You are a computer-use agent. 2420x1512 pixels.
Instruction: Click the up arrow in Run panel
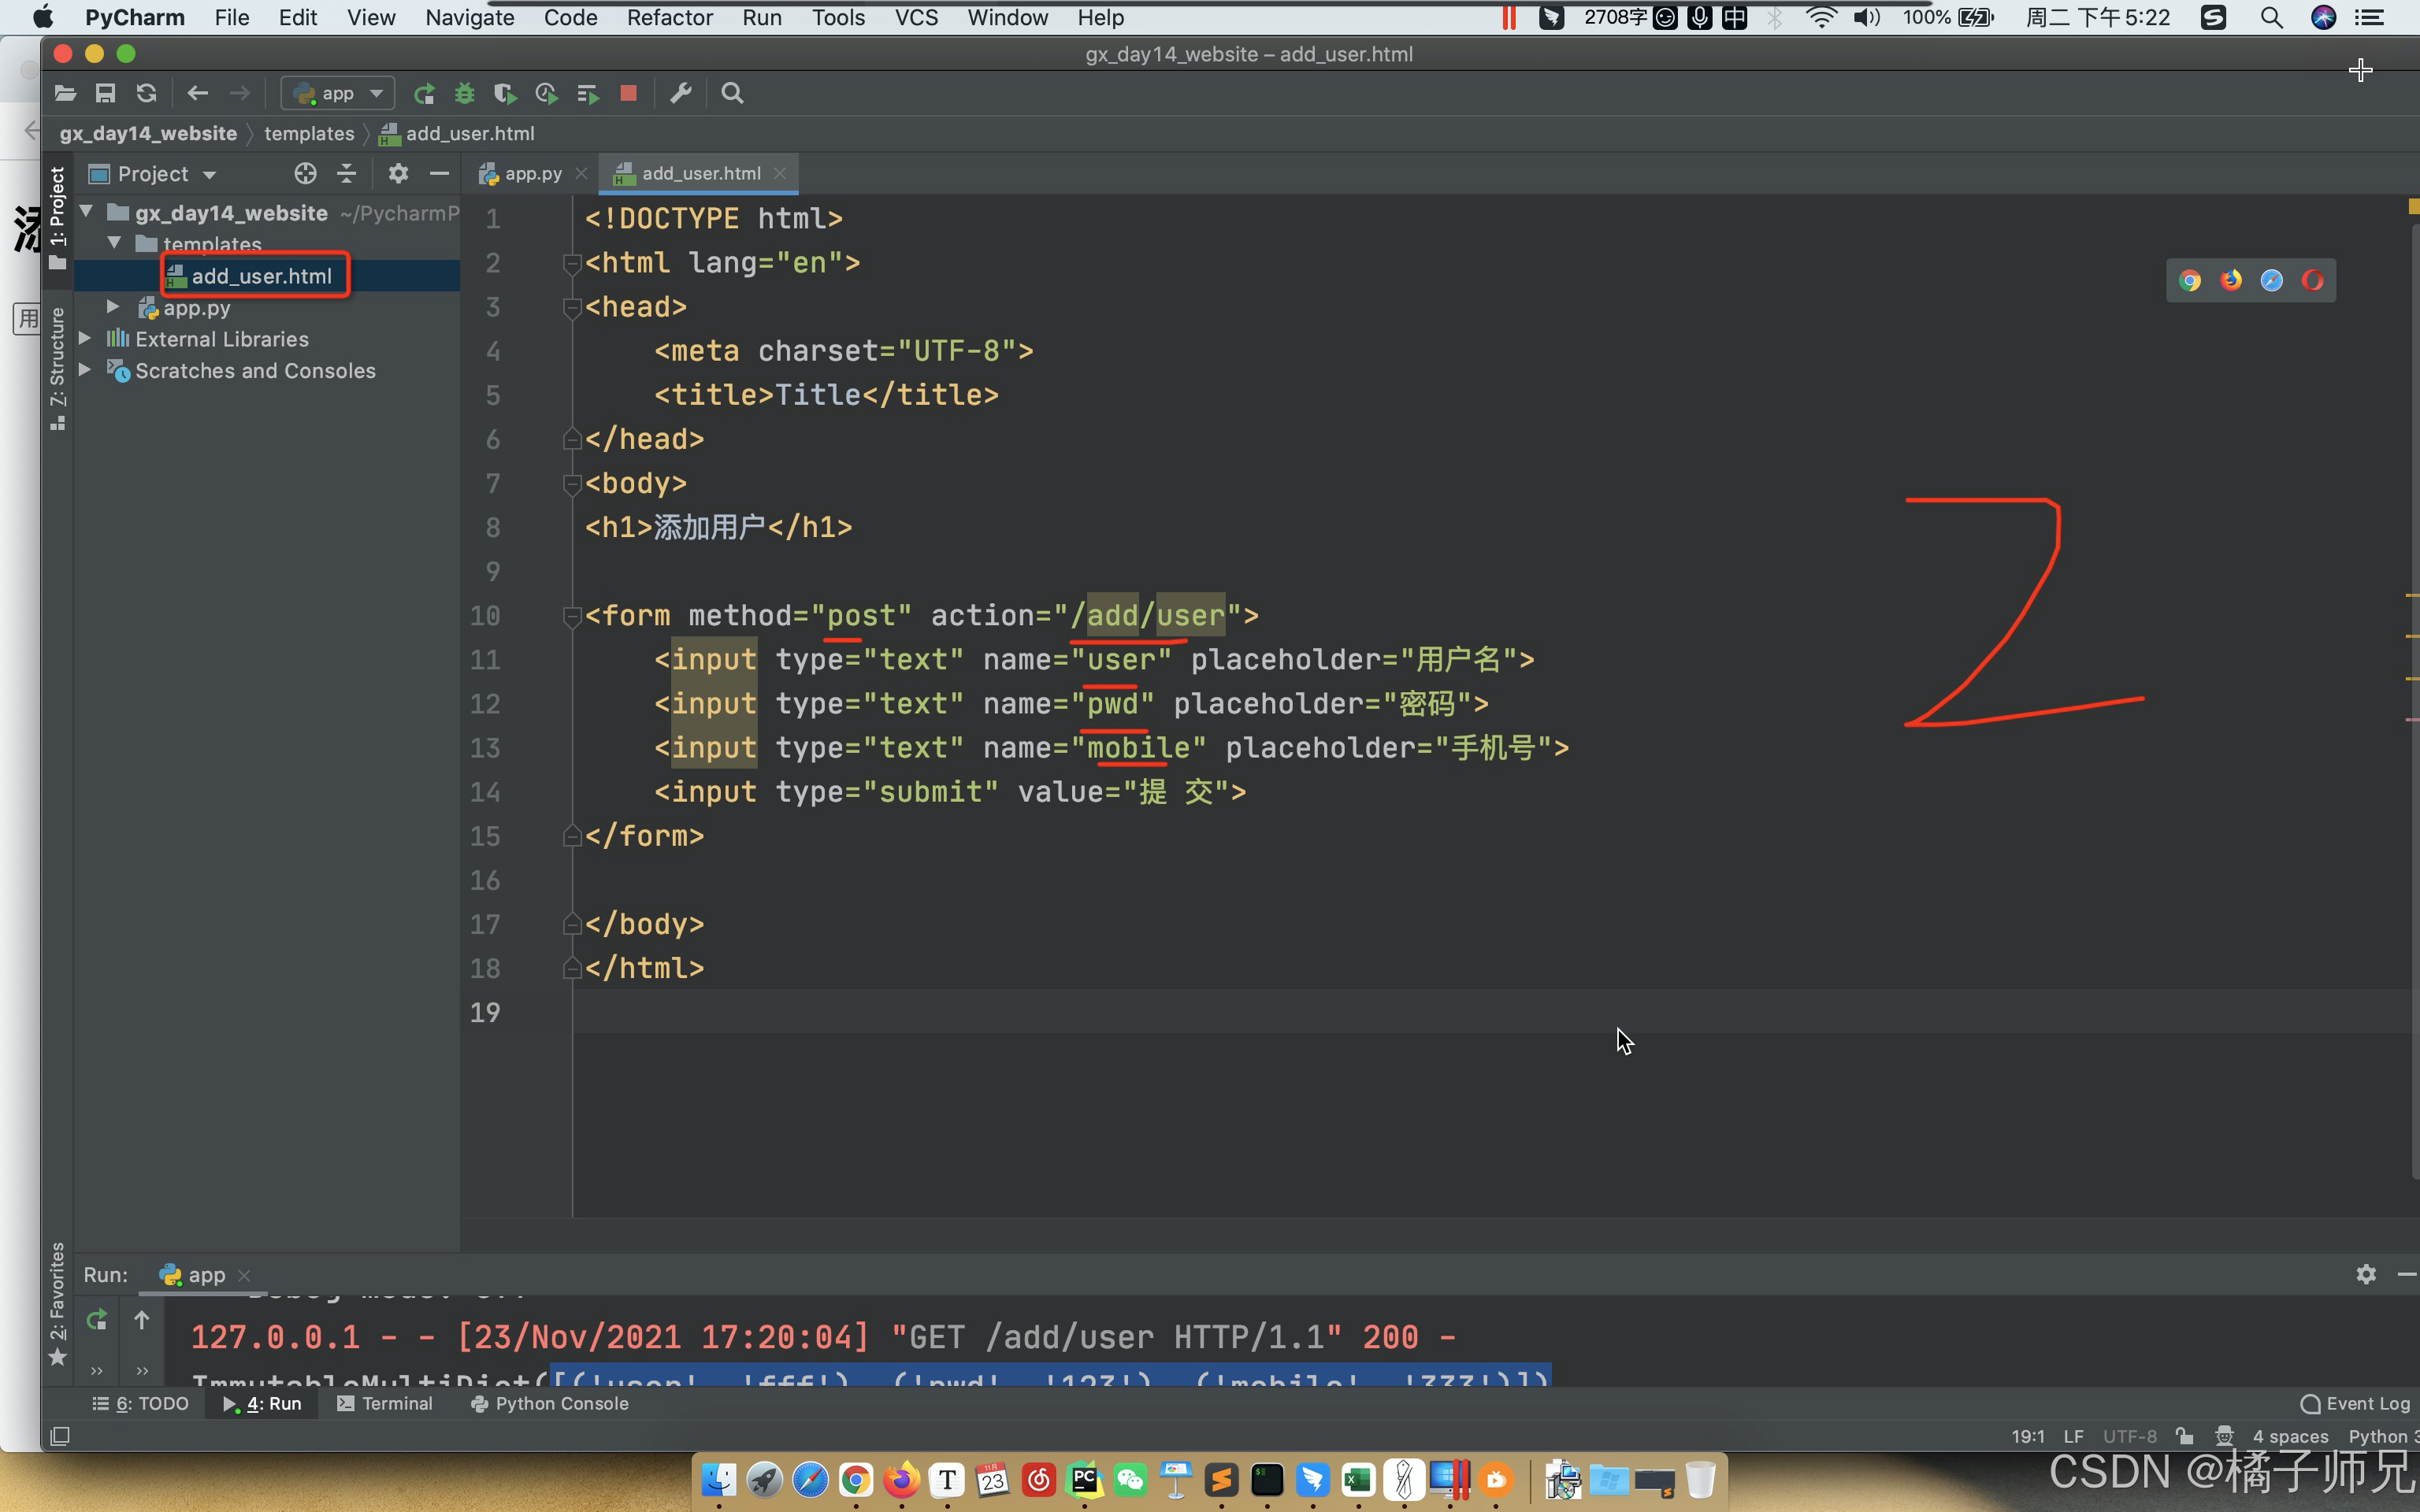(x=142, y=1321)
